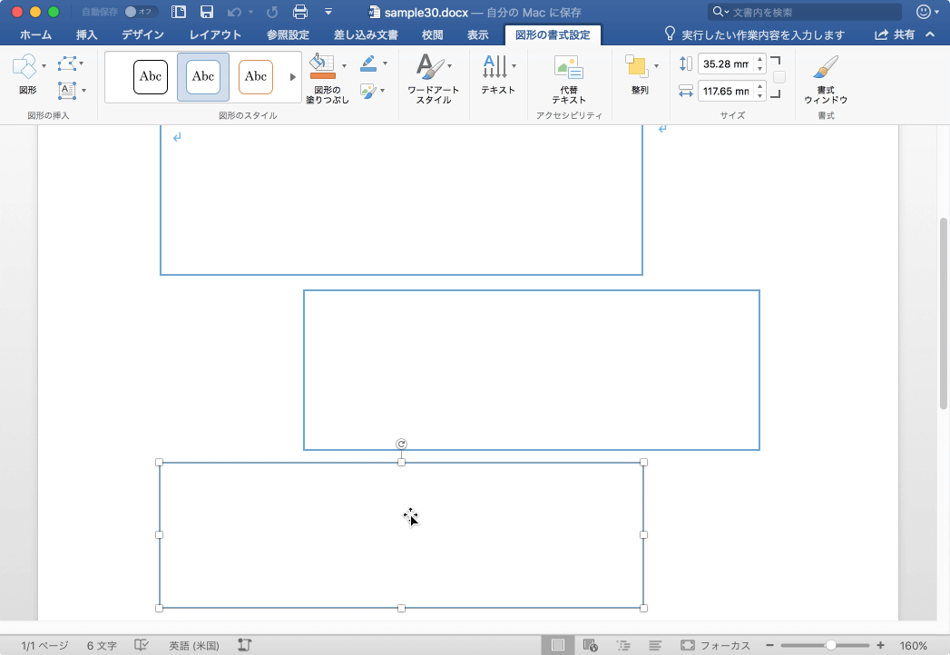Click the rotation handle of selected shape
The image size is (950, 655).
coord(401,445)
